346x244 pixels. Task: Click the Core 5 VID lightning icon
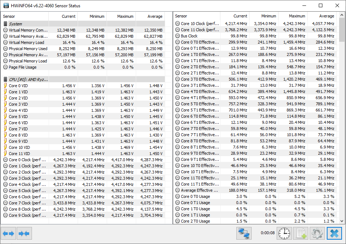5,117
